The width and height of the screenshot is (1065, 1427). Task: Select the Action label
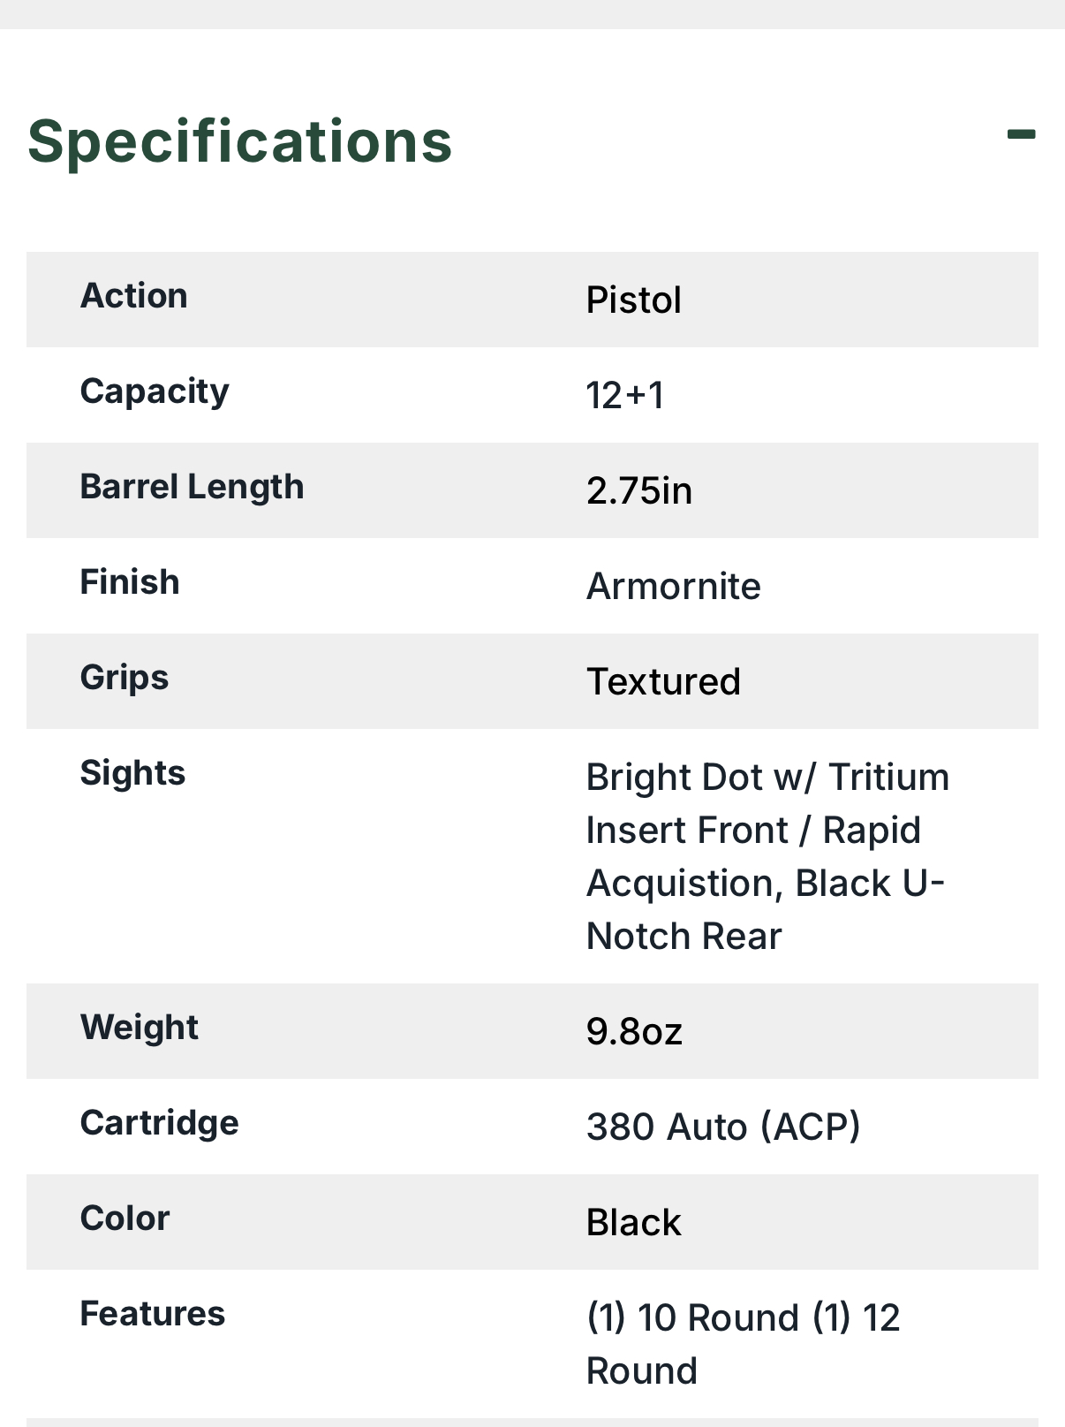[x=134, y=296]
